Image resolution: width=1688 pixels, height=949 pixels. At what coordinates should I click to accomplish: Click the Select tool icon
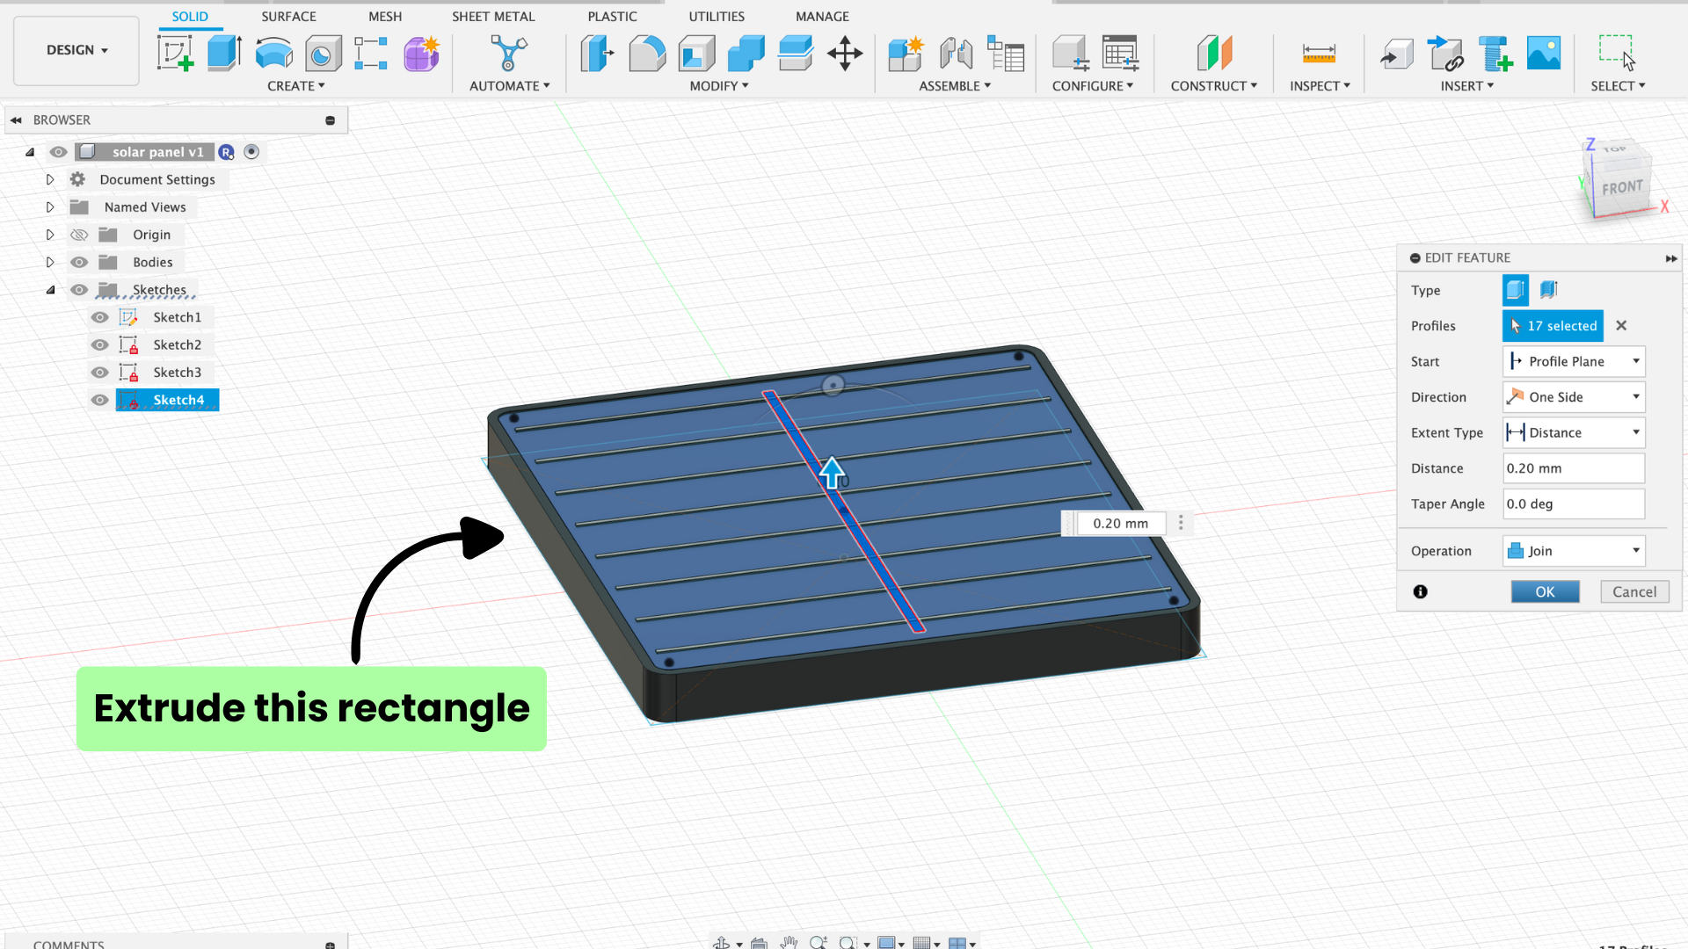(1618, 53)
